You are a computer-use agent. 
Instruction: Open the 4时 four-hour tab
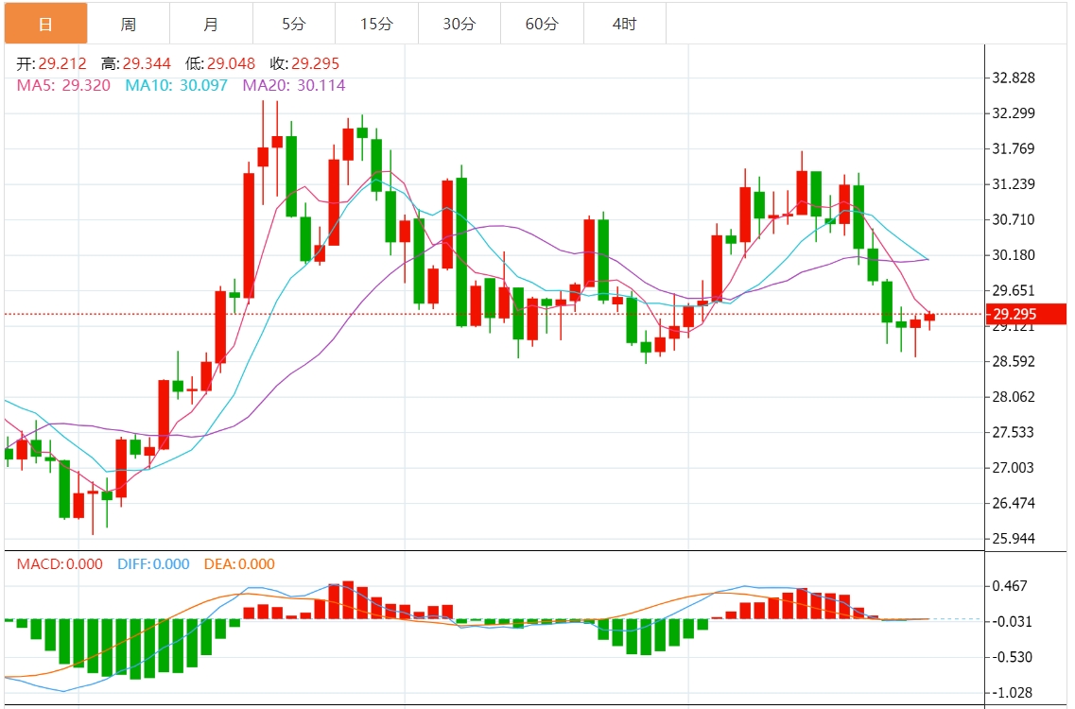click(x=625, y=24)
